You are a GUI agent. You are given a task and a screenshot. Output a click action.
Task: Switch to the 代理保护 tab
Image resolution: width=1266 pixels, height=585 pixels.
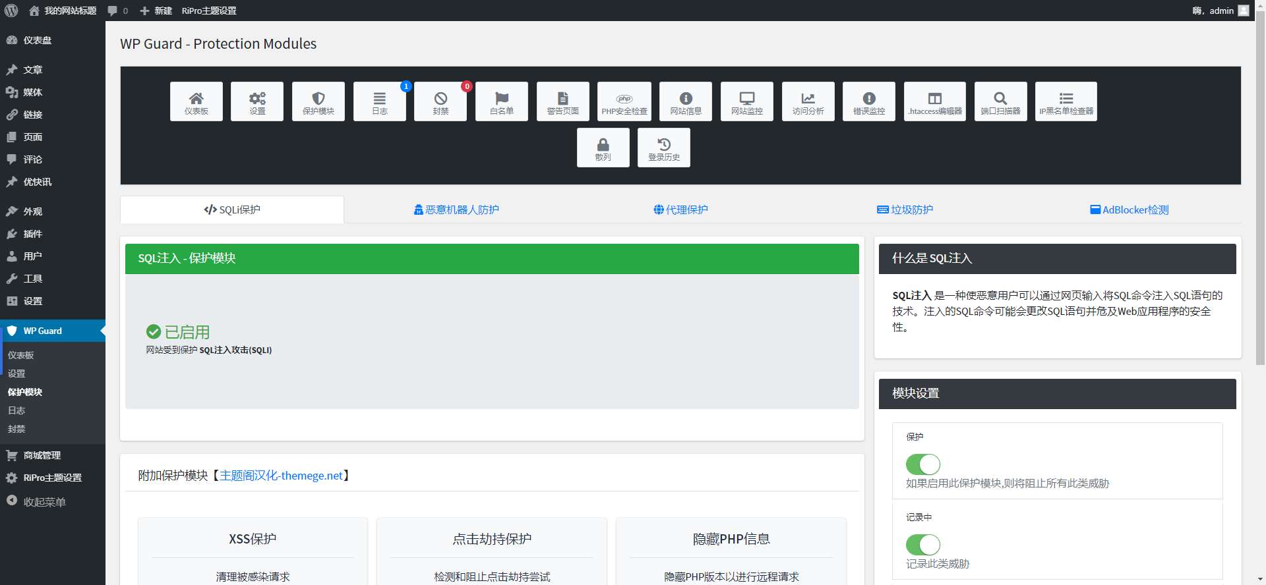click(680, 209)
